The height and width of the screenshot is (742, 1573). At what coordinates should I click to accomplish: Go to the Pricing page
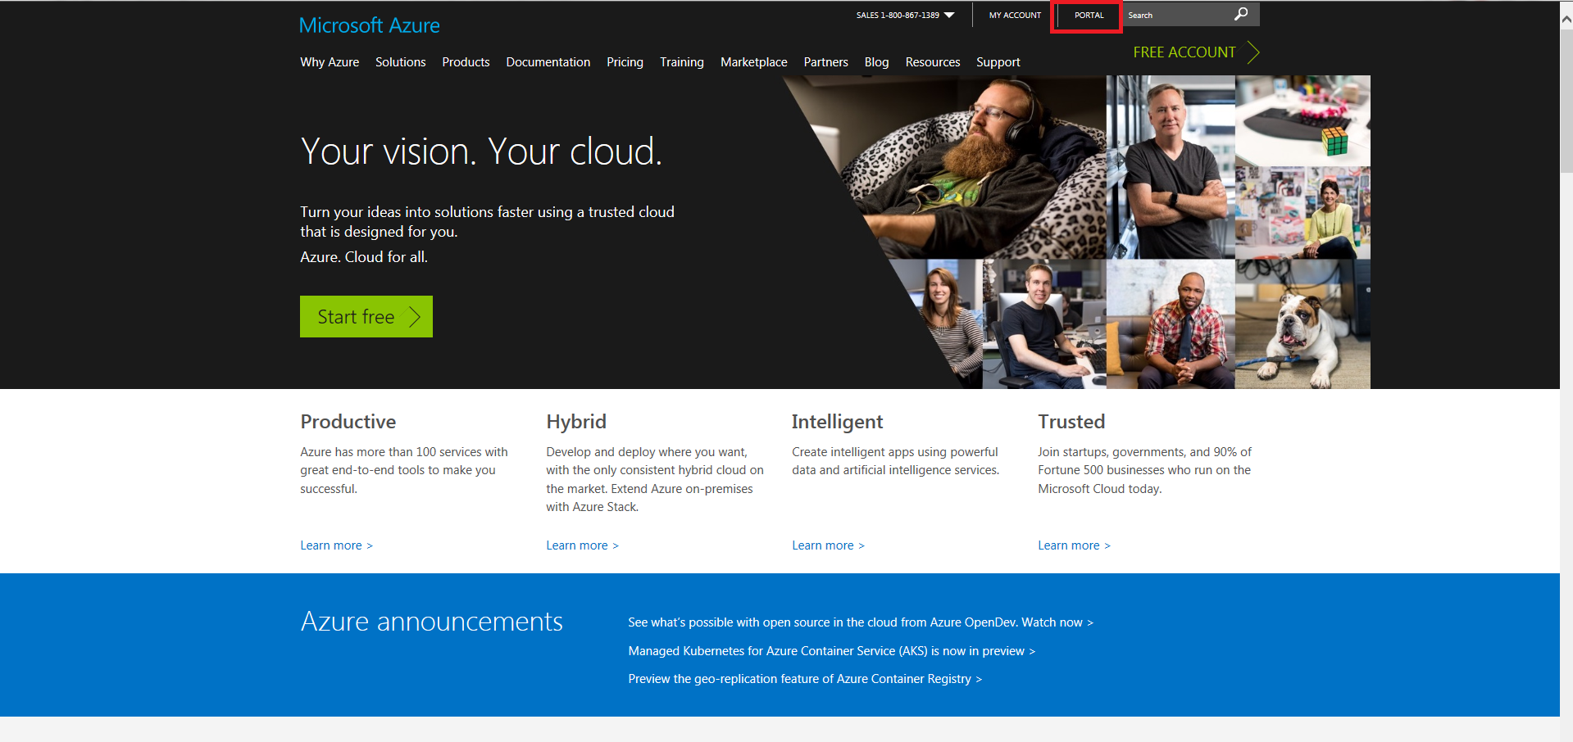[625, 62]
